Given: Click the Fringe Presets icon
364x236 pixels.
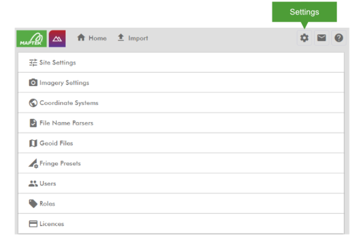Looking at the screenshot, I should tap(33, 164).
